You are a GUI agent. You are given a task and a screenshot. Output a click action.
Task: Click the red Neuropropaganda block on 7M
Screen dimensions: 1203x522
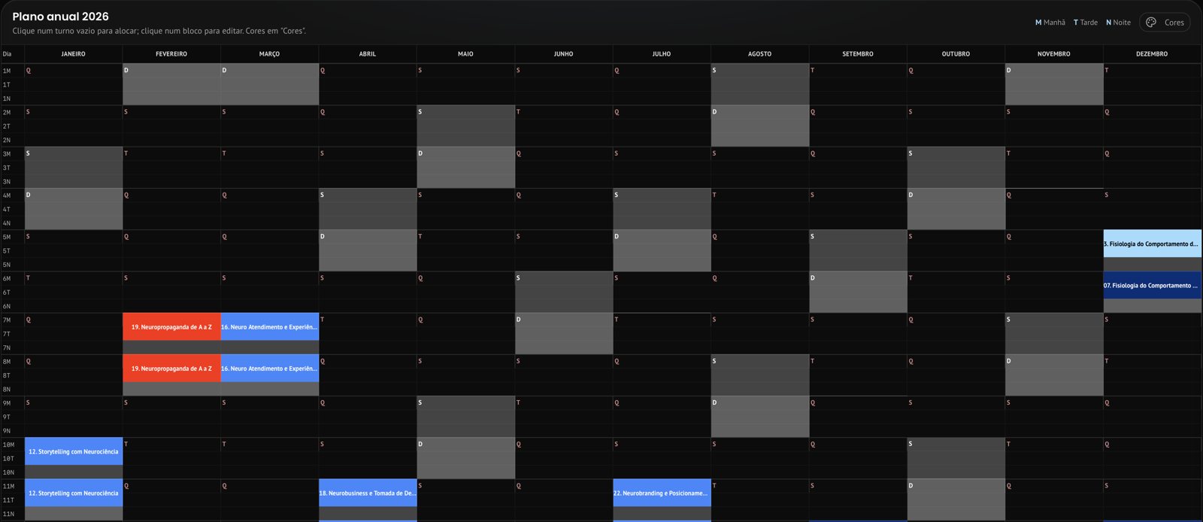[171, 327]
